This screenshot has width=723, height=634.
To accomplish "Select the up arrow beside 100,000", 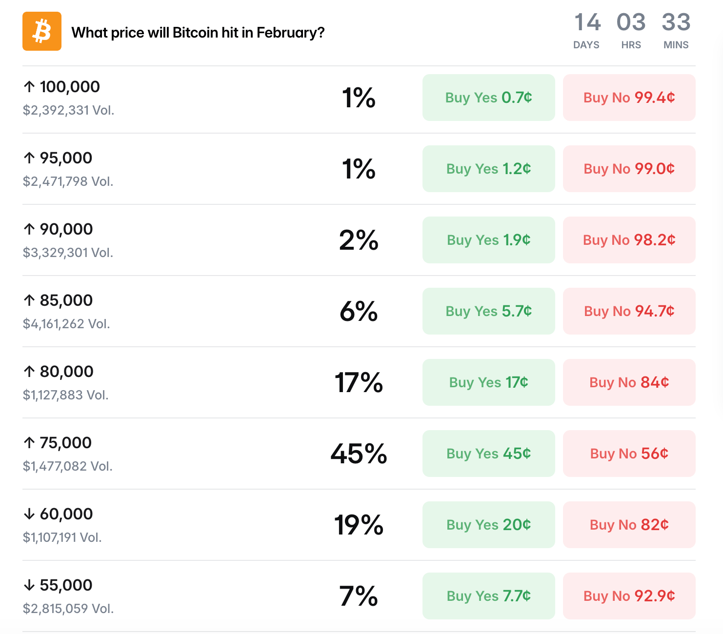I will tap(30, 86).
